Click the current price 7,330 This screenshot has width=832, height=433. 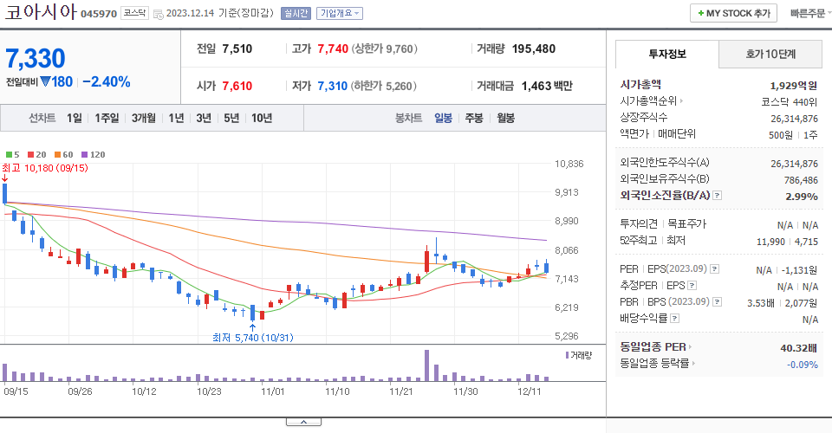tap(36, 58)
